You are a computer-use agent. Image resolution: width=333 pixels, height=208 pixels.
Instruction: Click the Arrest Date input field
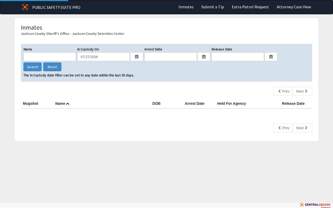pyautogui.click(x=171, y=57)
